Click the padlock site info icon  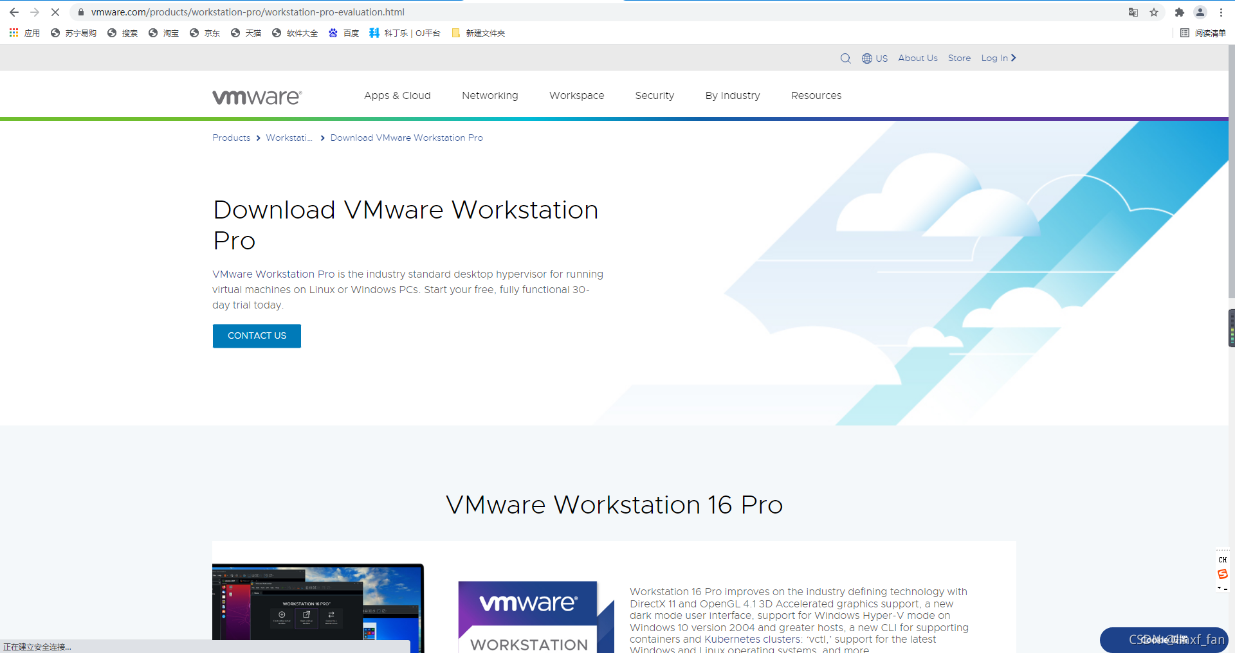[x=81, y=12]
